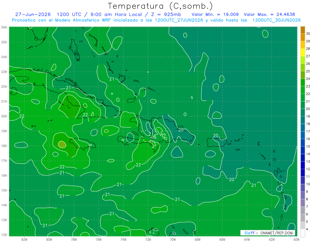Viewport: 315px width, 243px height.
Task: Click the '26N' latitude axis label
Action: [x=4, y=27]
